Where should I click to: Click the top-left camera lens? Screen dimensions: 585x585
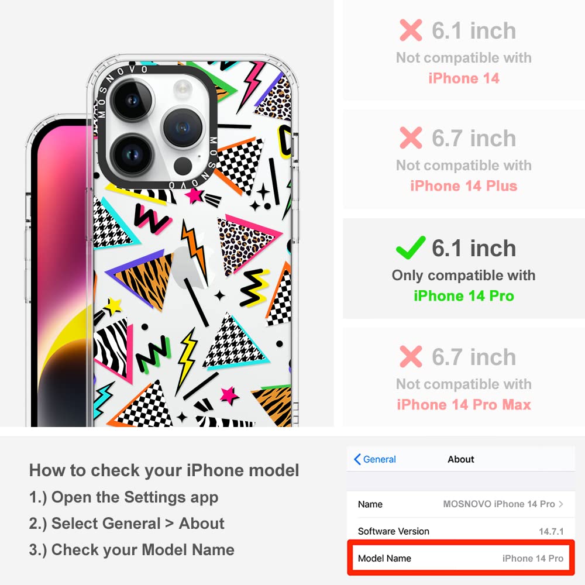[x=132, y=100]
